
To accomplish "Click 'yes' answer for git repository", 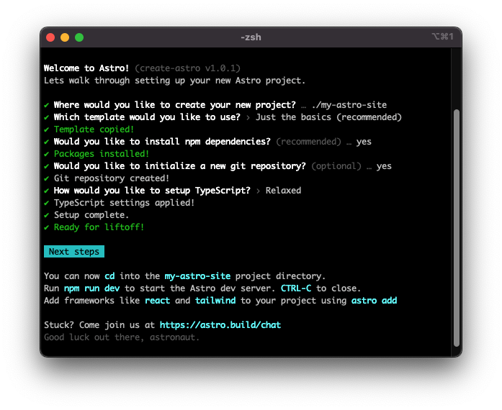I will (384, 166).
